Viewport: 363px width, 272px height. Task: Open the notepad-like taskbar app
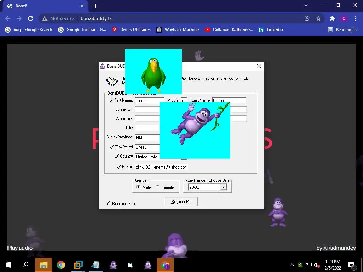pos(96,265)
